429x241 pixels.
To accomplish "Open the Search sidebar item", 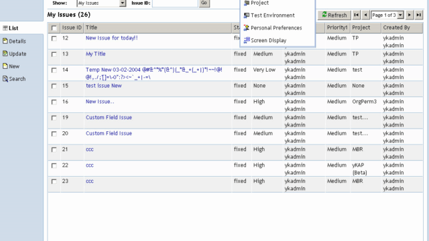I will 17,79.
